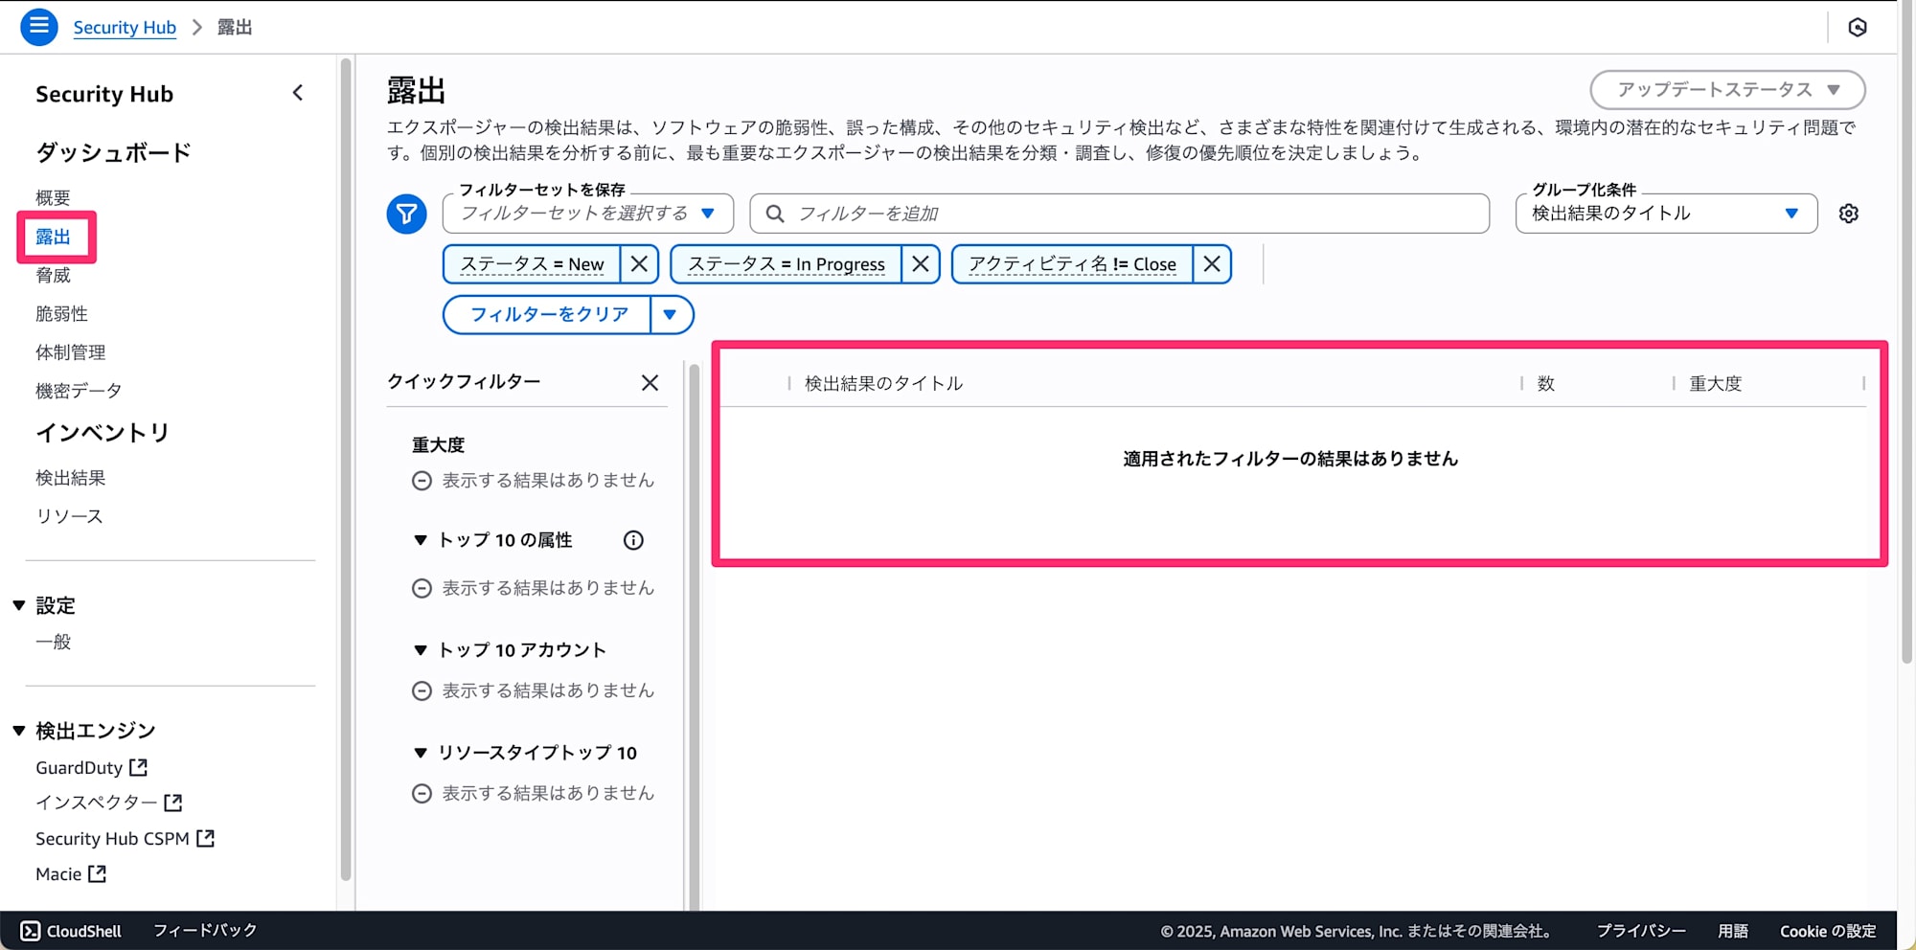This screenshot has width=1916, height=950.
Task: Open the フィルターをクリア dropdown arrow
Action: click(671, 314)
